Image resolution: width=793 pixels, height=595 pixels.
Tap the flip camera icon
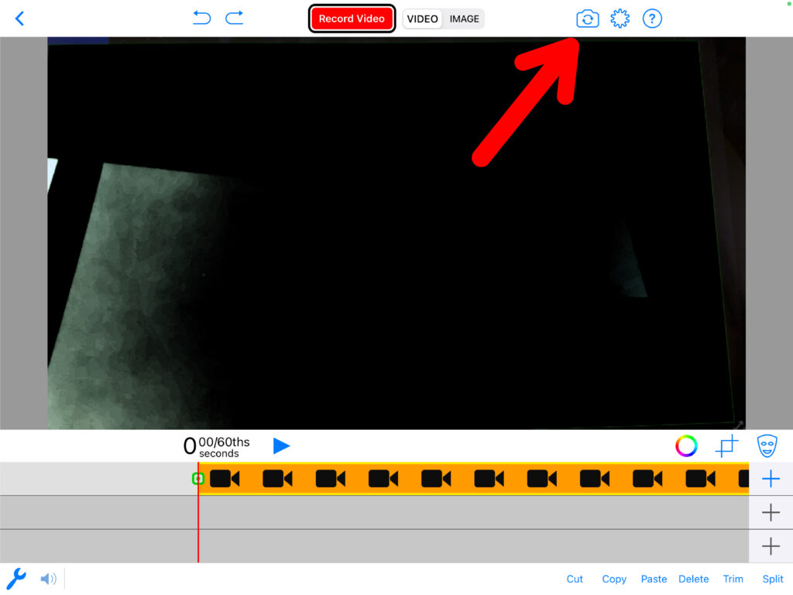pos(588,19)
